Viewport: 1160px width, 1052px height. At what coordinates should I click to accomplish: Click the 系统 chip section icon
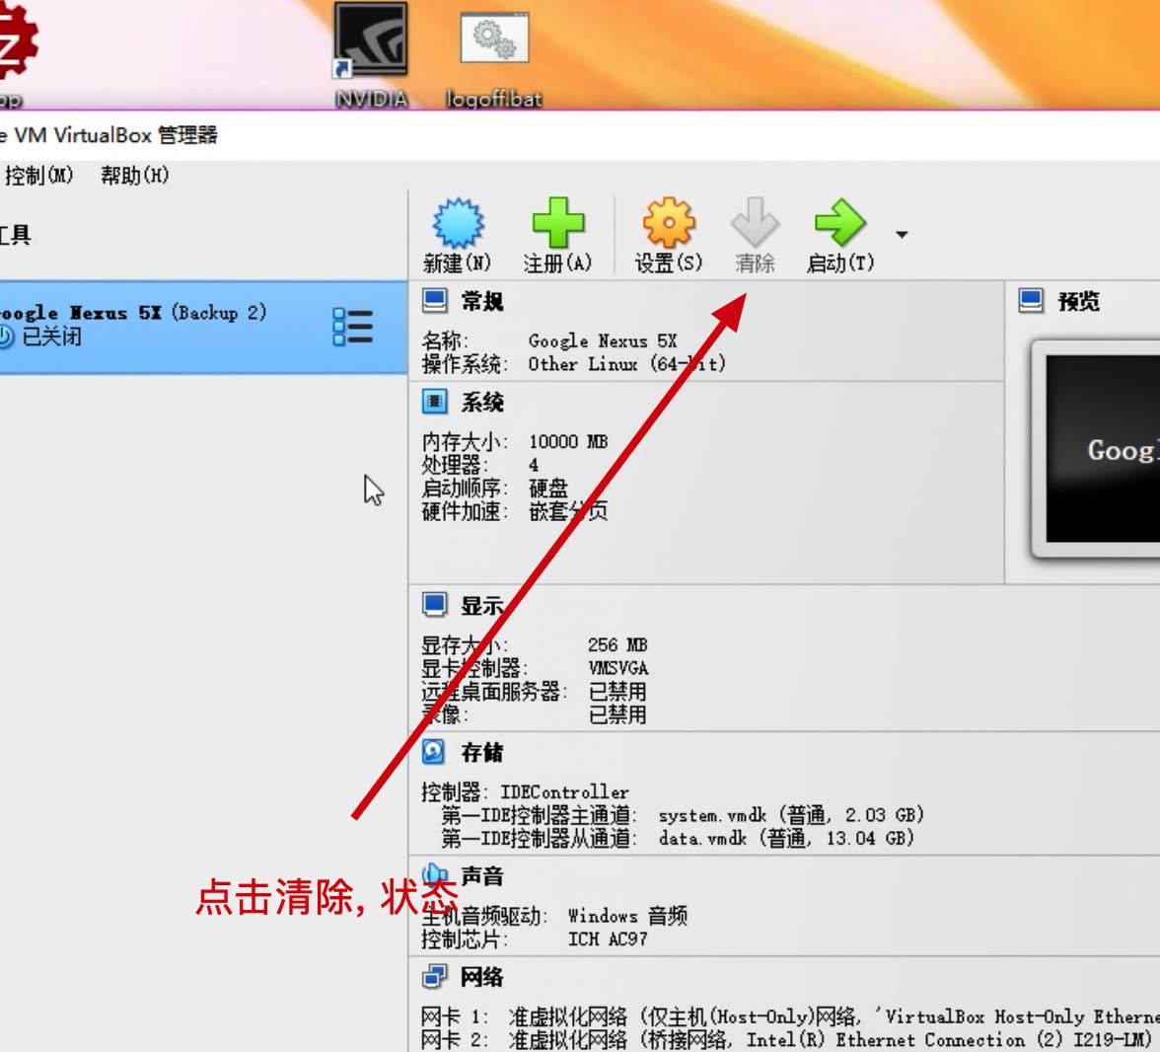coord(434,402)
